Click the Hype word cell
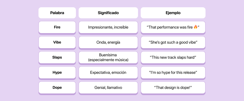 point(57,72)
